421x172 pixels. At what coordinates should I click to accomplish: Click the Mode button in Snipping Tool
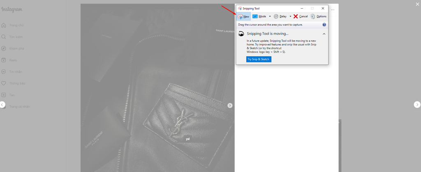coord(259,16)
